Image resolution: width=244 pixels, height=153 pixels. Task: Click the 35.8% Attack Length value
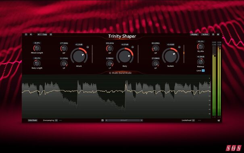[37, 43]
